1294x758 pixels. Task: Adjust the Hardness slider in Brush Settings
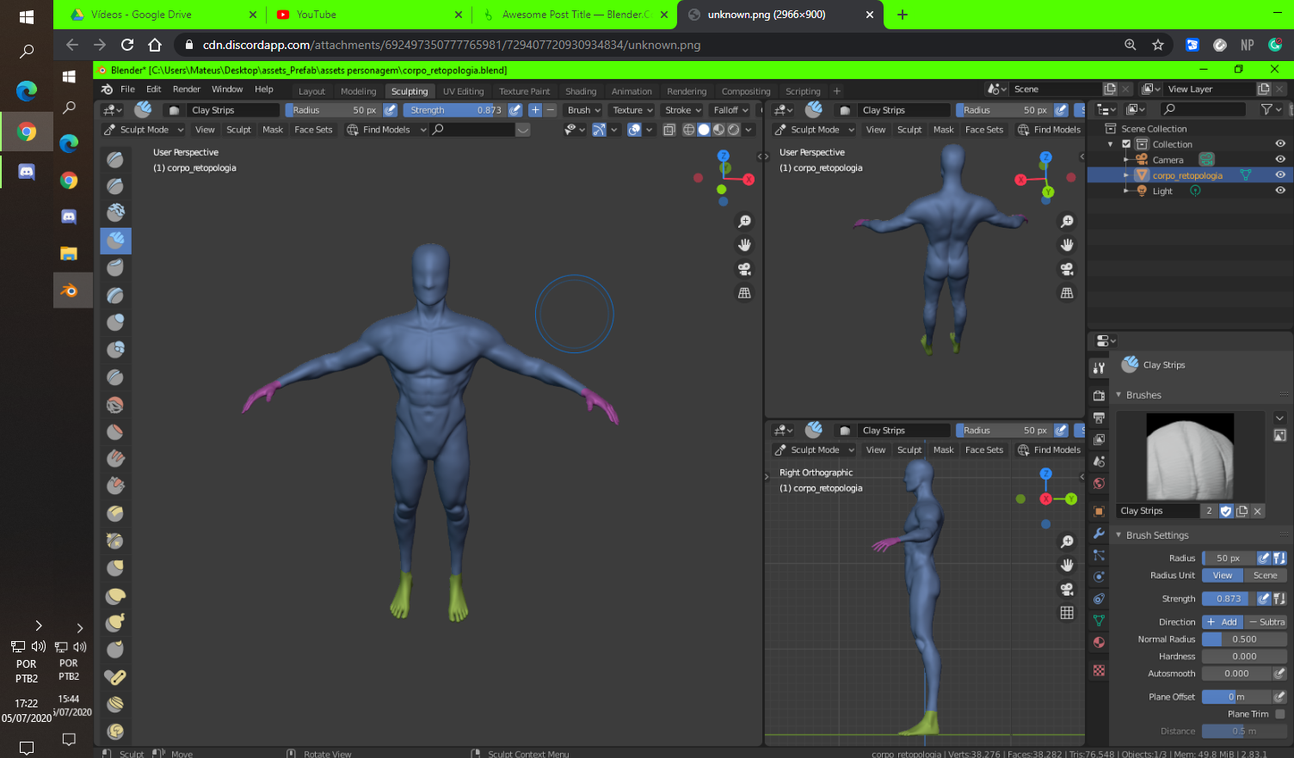coord(1244,657)
